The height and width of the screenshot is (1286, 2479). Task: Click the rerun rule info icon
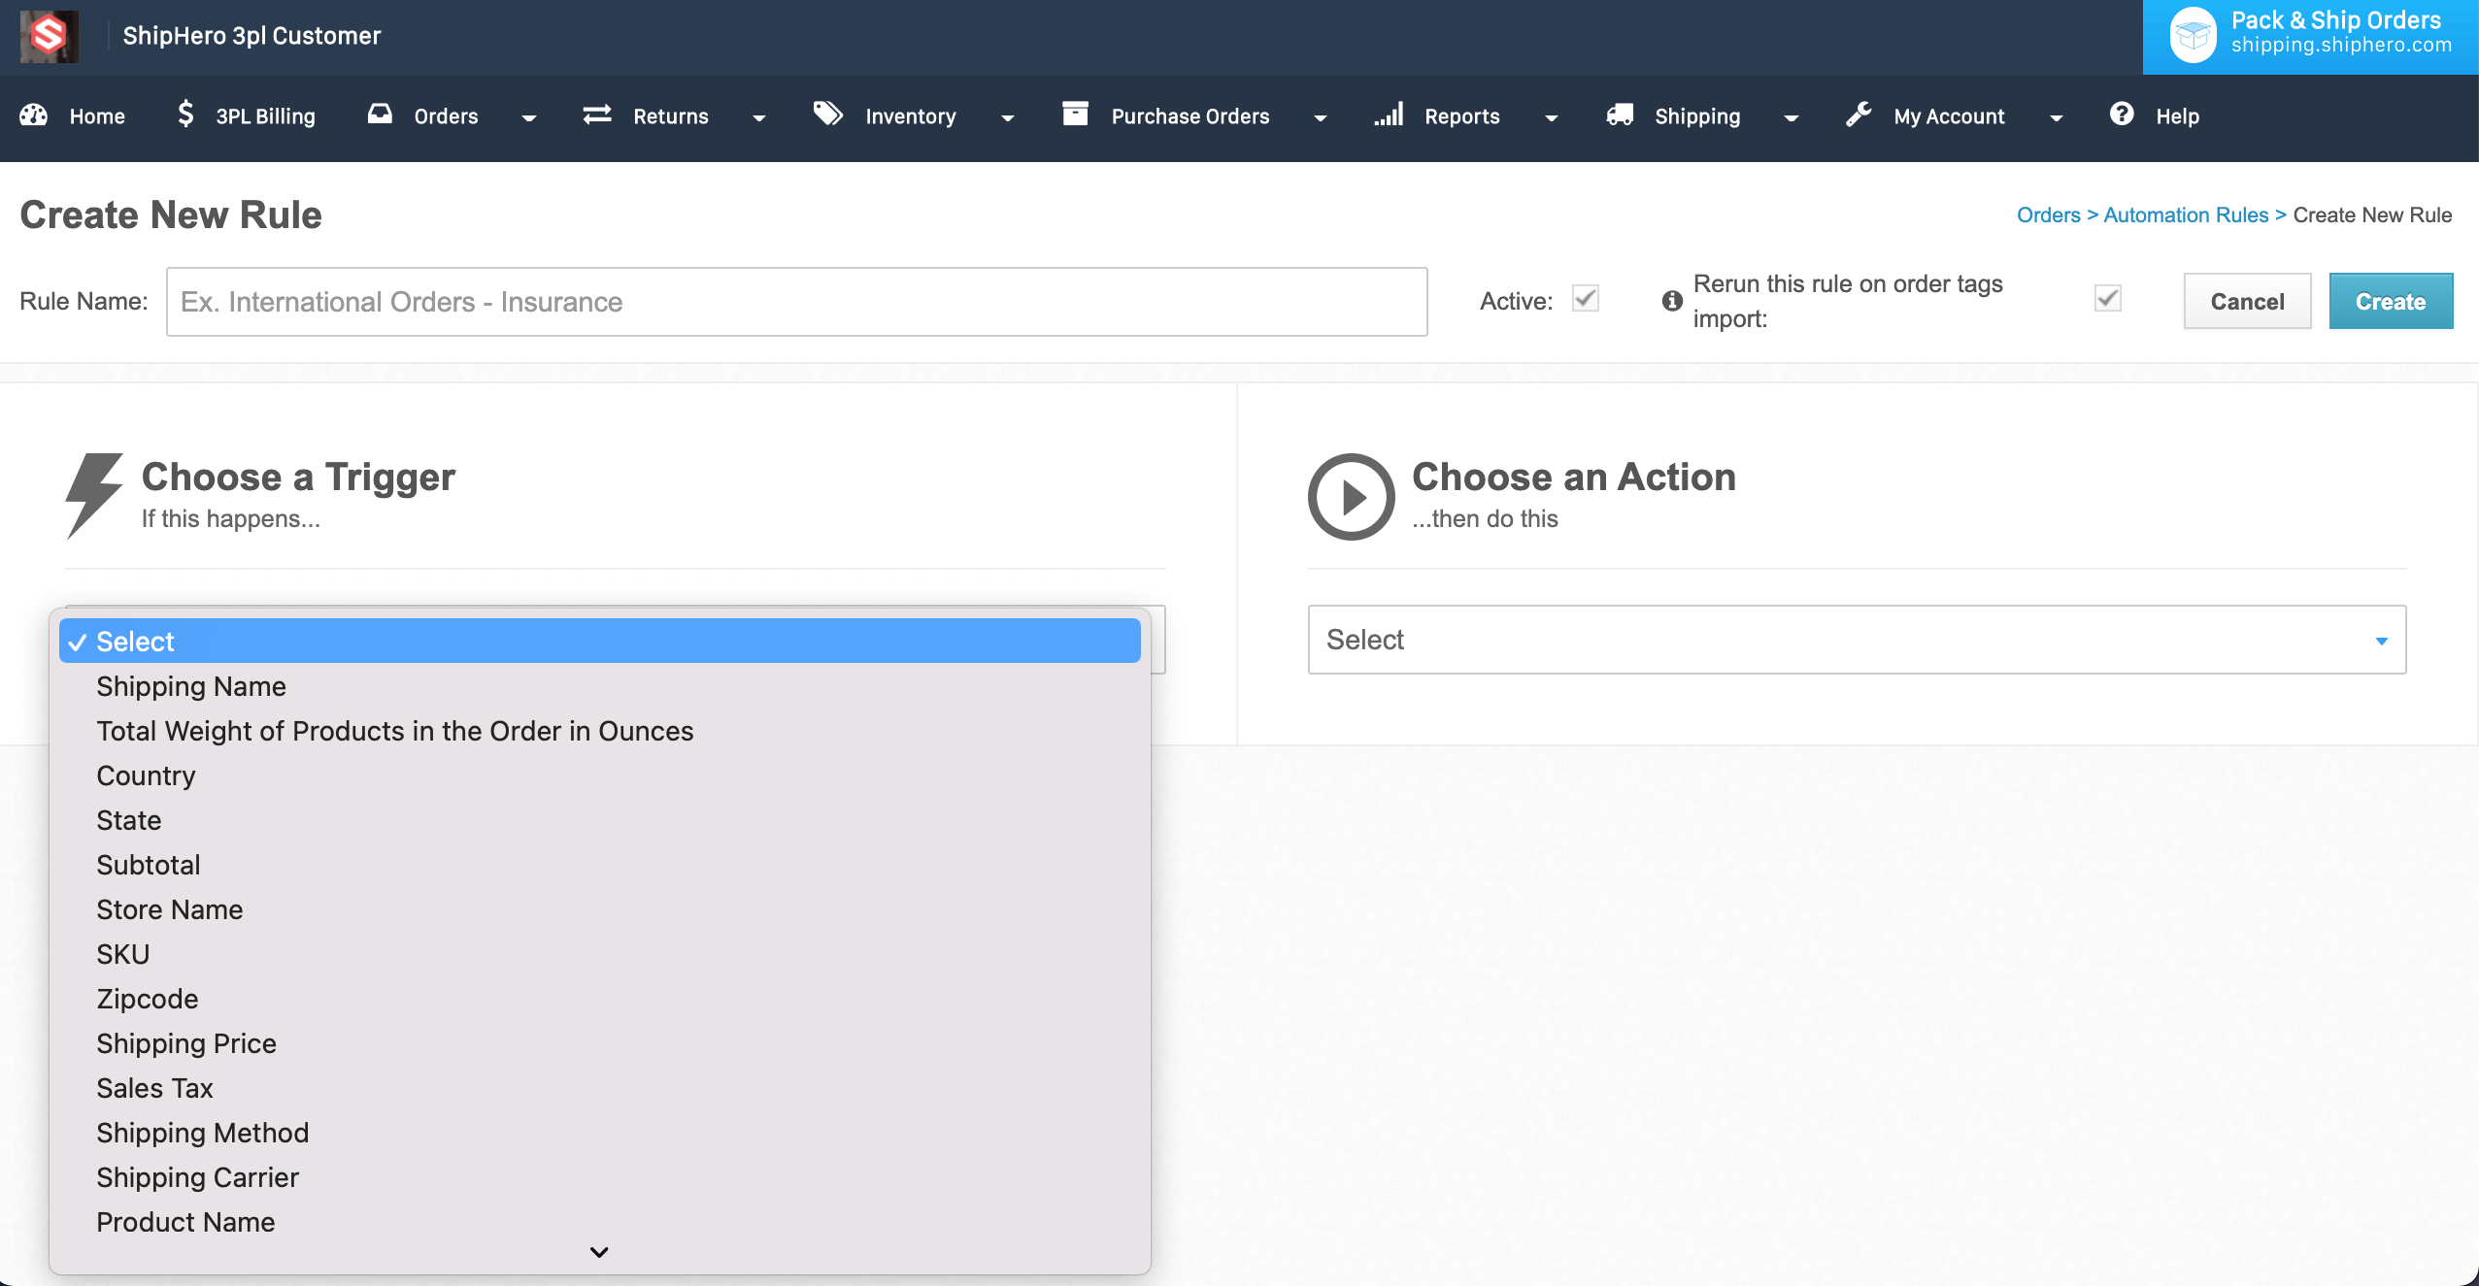(x=1672, y=301)
